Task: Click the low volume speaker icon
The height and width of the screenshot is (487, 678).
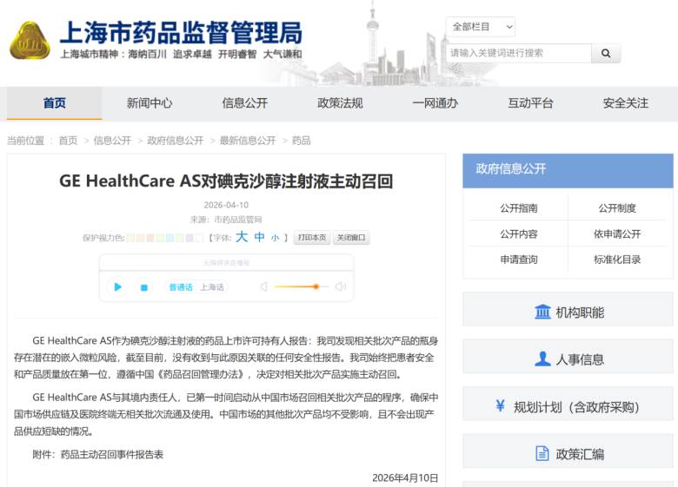Action: click(x=263, y=287)
